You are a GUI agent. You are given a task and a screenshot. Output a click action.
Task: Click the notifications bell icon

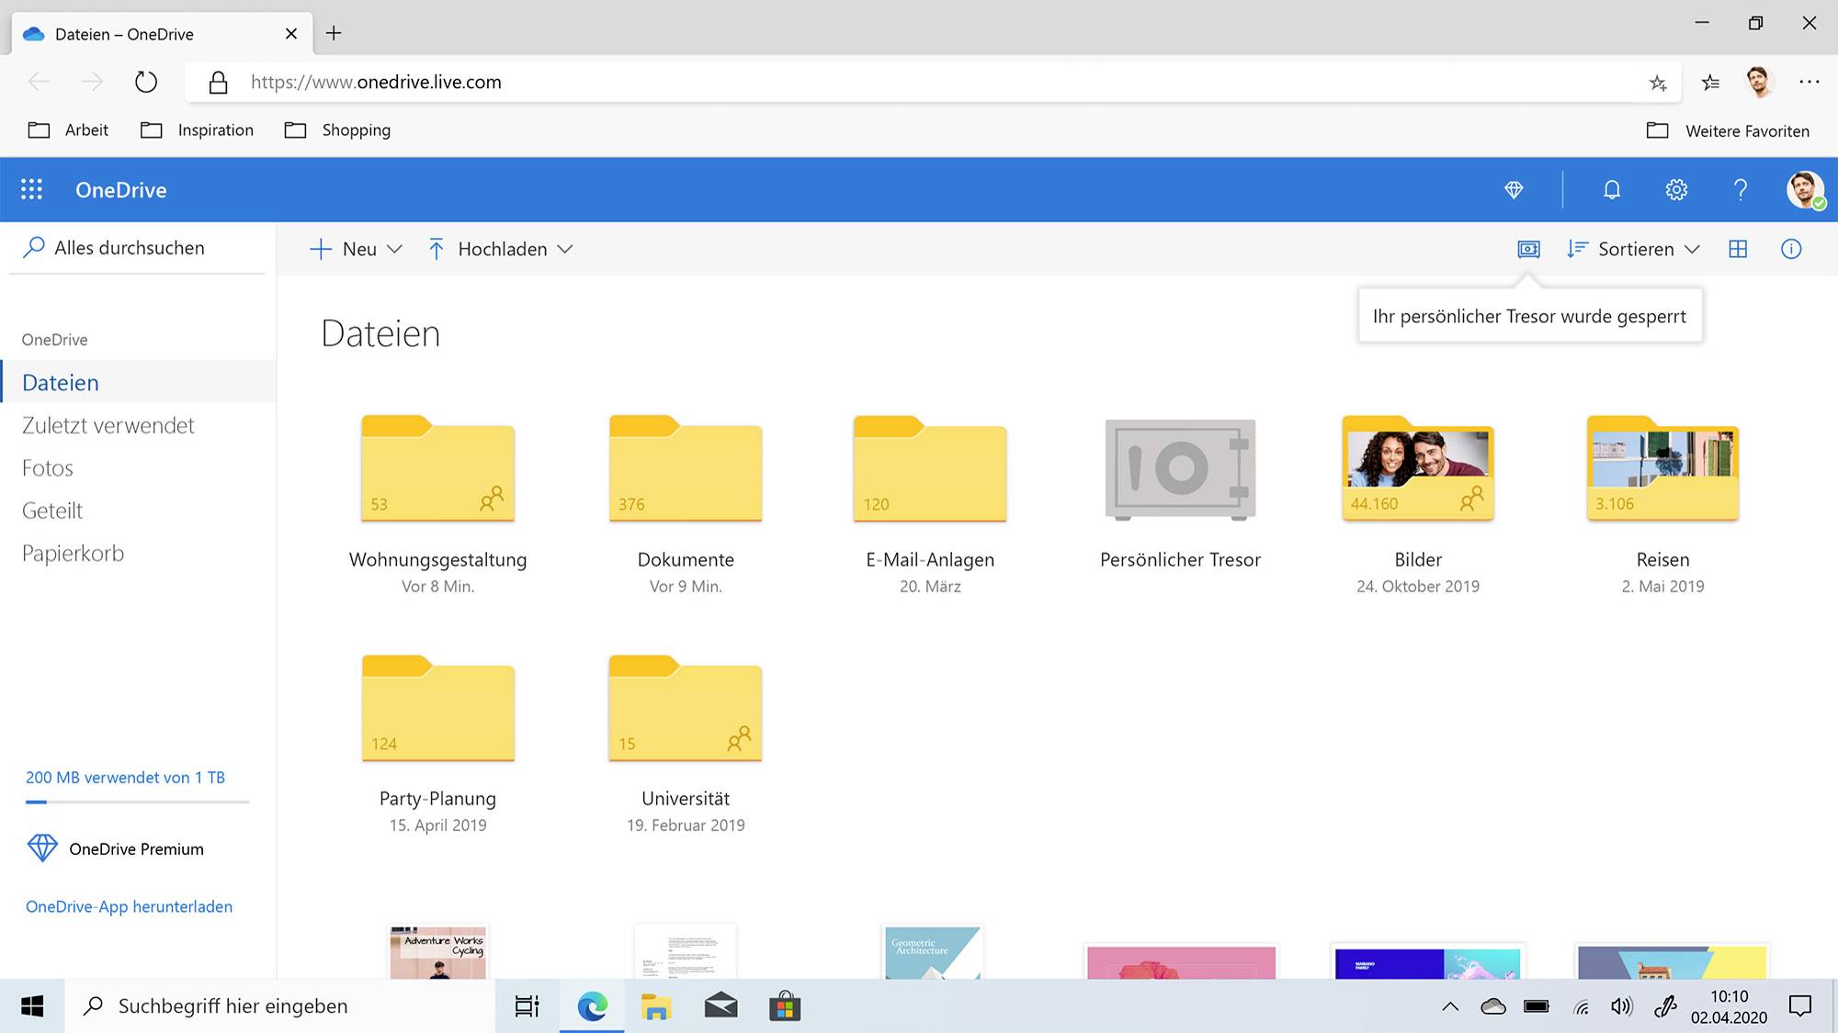tap(1611, 189)
